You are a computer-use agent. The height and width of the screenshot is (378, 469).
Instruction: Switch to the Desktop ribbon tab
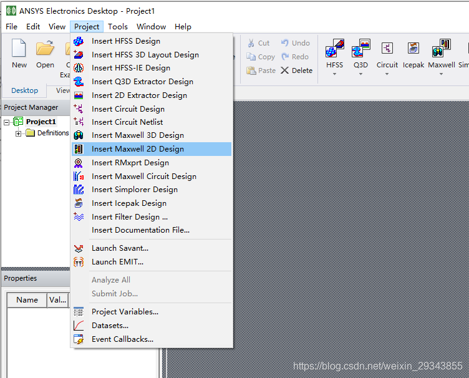coord(24,90)
